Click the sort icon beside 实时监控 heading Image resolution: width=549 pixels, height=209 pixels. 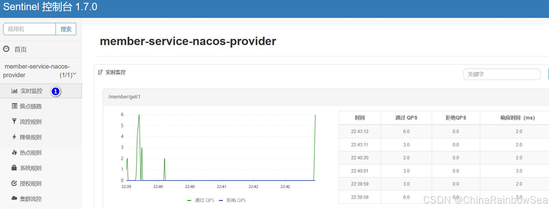click(x=100, y=72)
